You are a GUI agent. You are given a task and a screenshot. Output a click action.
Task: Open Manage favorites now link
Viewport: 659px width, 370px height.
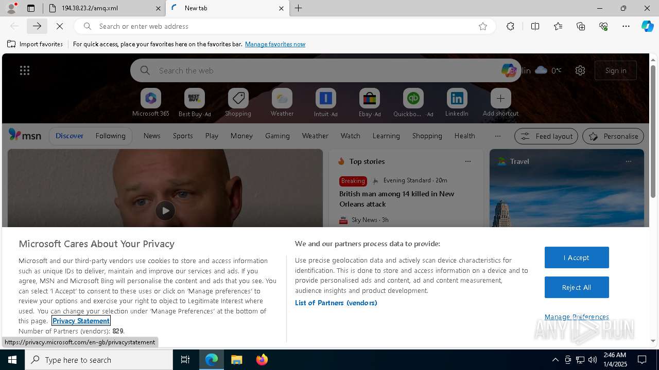275,44
